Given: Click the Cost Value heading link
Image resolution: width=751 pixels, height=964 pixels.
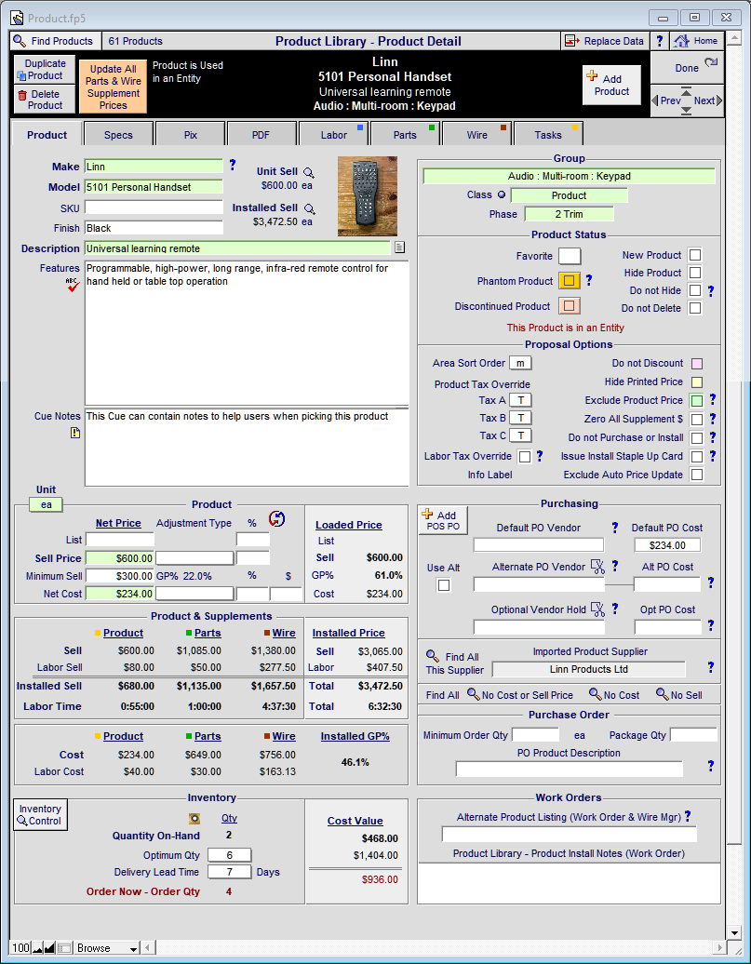Looking at the screenshot, I should click(x=355, y=822).
